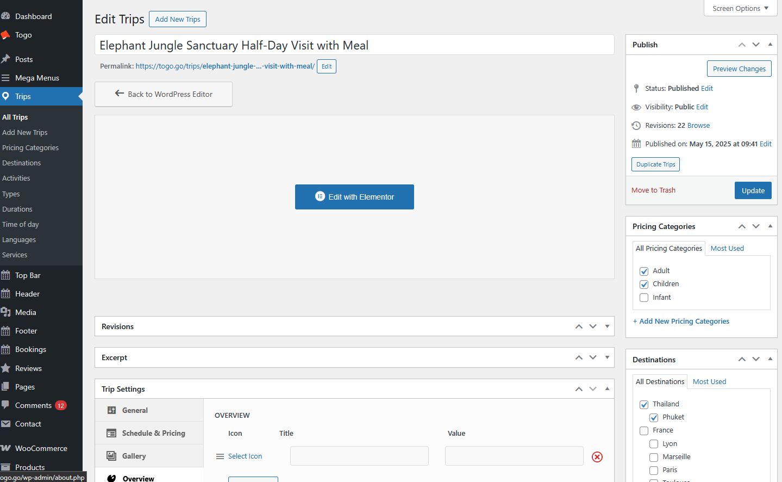Viewport: 782px width, 482px height.
Task: Click the drag handle icon beside Select Icon
Action: tap(220, 456)
